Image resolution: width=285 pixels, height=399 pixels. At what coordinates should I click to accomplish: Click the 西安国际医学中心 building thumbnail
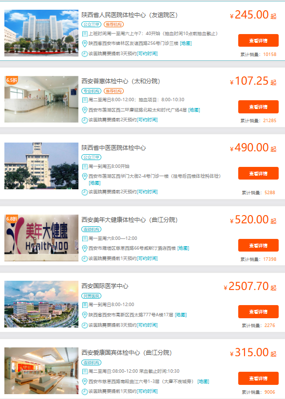click(x=41, y=304)
